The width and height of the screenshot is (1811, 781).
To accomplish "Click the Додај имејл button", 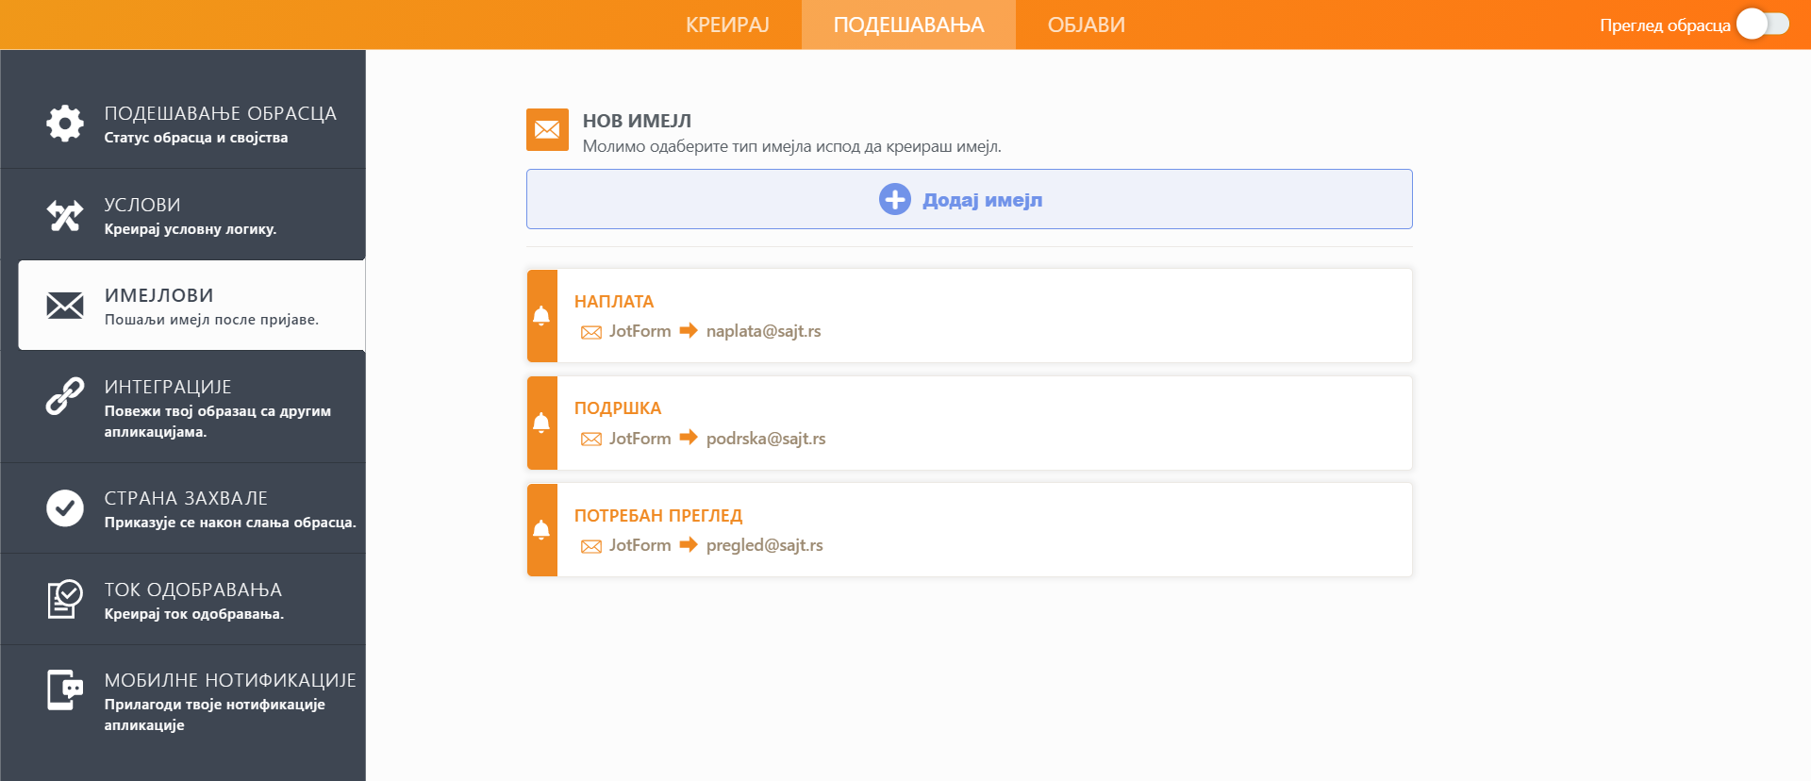I will pos(970,199).
